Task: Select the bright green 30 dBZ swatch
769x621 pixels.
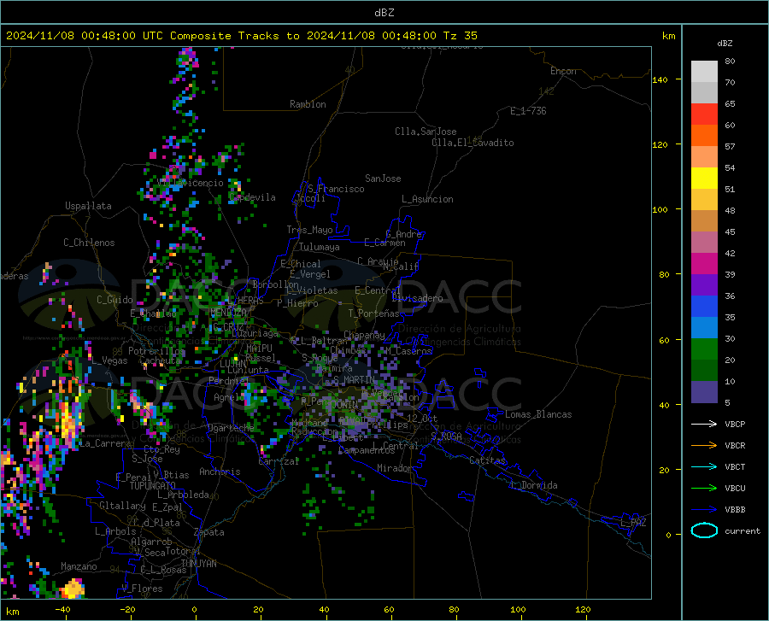Action: click(x=704, y=349)
